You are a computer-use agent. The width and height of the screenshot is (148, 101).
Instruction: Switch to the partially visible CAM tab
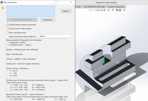(79, 7)
